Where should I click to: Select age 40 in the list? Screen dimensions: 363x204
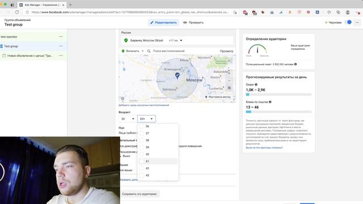click(x=158, y=154)
